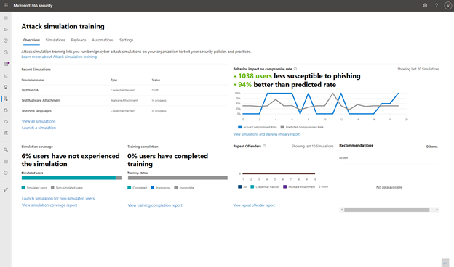
Task: Open View repeat offender report
Action: click(254, 205)
